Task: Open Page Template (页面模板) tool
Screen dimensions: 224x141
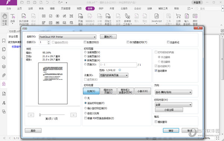Action: click(81, 19)
